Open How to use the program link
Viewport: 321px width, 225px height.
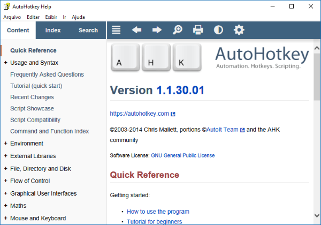158,212
